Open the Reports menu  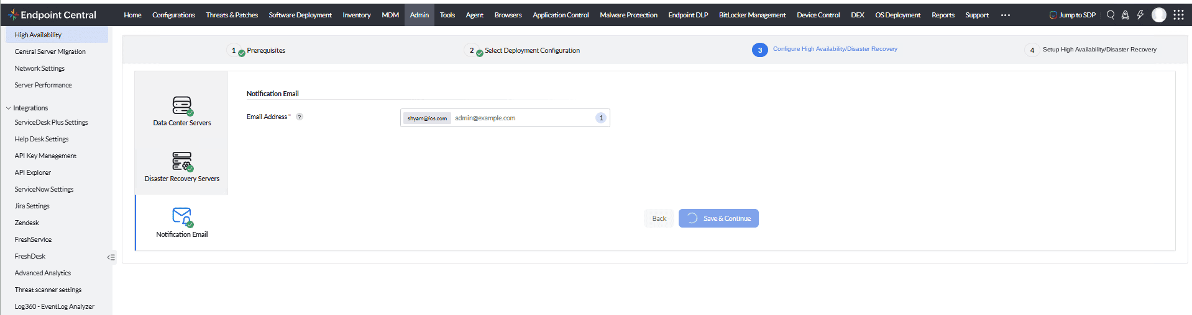tap(943, 15)
